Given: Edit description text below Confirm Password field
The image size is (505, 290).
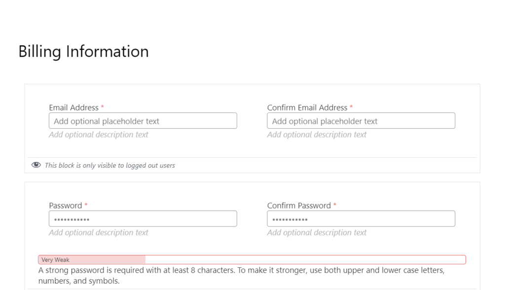Looking at the screenshot, I should coord(317,233).
